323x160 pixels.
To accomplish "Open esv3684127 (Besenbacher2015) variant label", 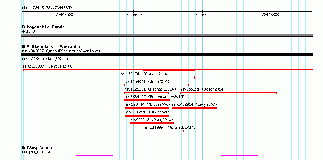I will (x=154, y=97).
